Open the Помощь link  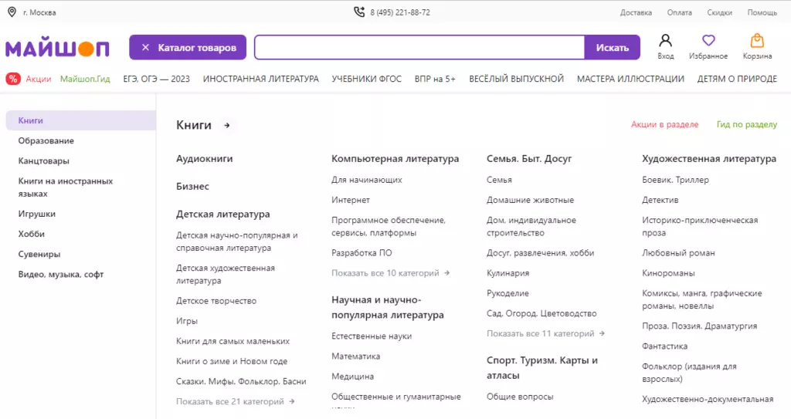(762, 12)
